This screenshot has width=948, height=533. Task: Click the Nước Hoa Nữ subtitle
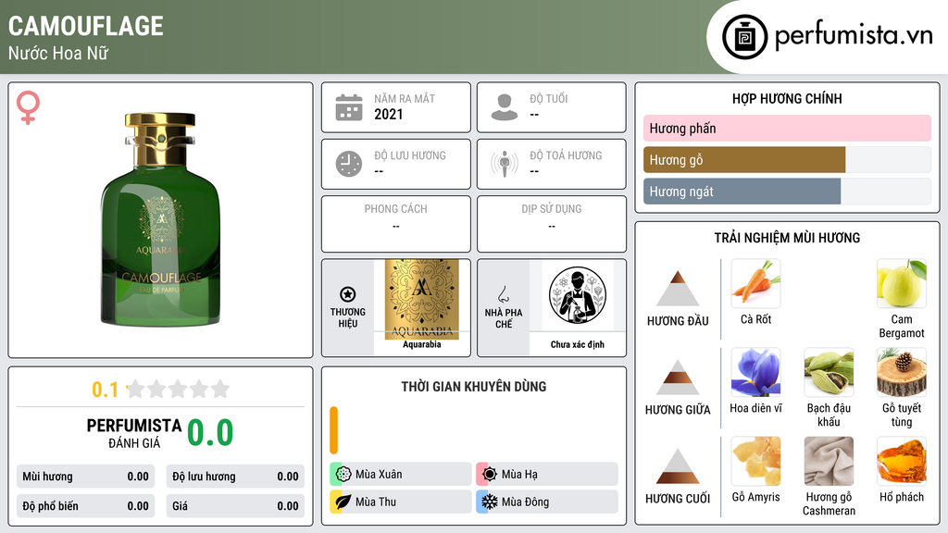[58, 53]
